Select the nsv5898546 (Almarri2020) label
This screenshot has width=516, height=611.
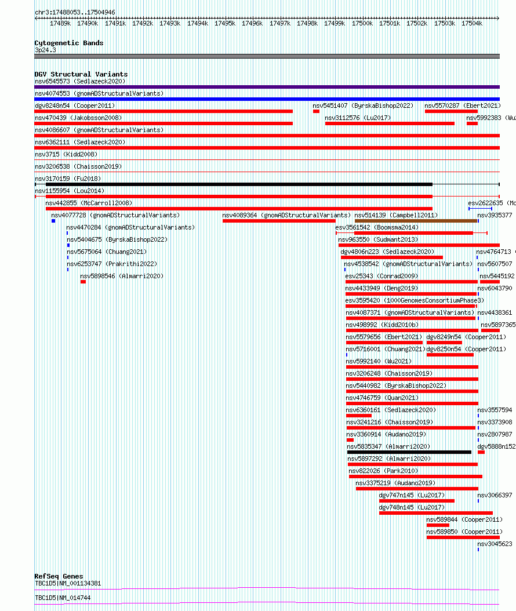(x=122, y=276)
